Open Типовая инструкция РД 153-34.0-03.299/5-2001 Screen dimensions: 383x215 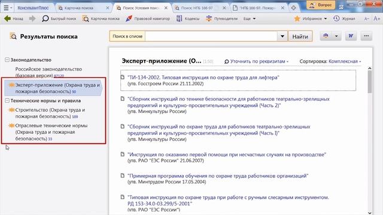click(228, 201)
